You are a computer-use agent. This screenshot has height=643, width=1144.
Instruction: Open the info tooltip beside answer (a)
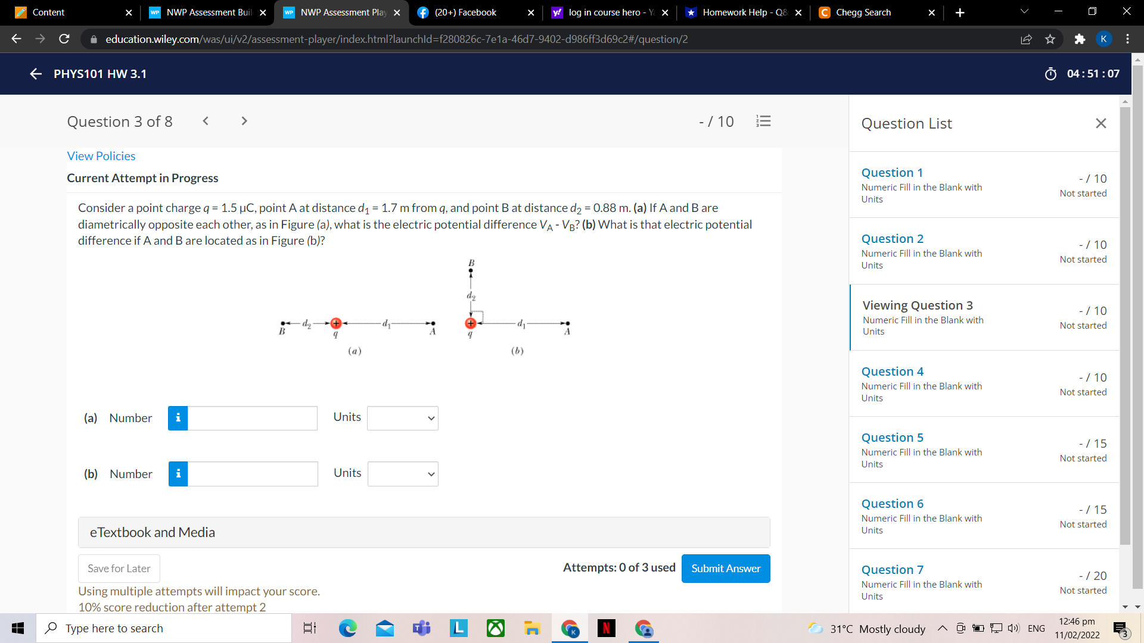point(177,418)
